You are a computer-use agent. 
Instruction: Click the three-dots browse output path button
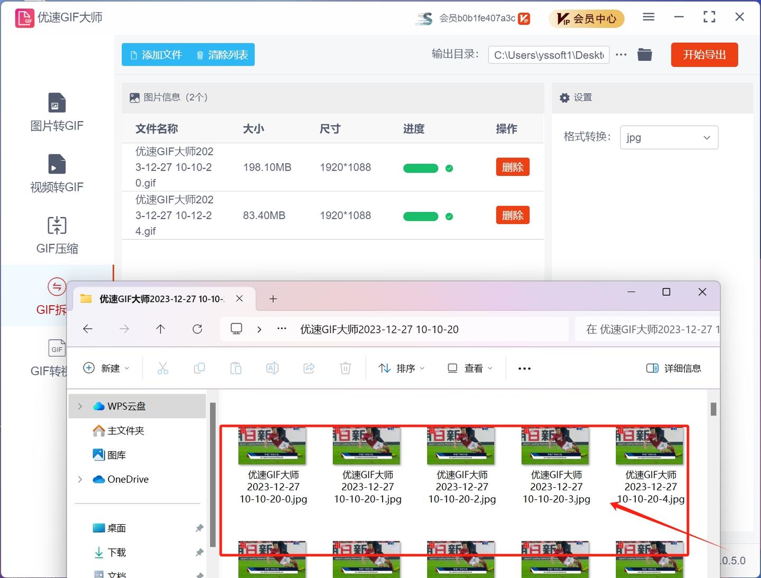pyautogui.click(x=621, y=54)
